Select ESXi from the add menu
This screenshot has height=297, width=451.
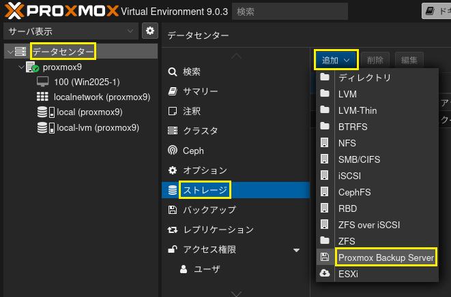(x=377, y=273)
